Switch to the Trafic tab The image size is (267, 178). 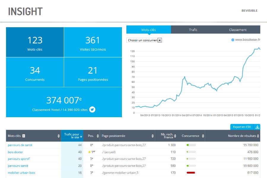click(x=193, y=30)
